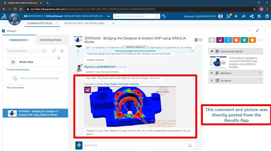Go to browser home page icon
Viewport: 271px width, 152px height.
pos(21,9)
